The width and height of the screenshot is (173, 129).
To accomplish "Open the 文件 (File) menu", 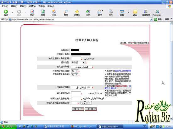I will point(5,6).
